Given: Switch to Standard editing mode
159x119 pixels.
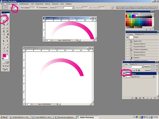Looking at the screenshot, I should [4, 62].
